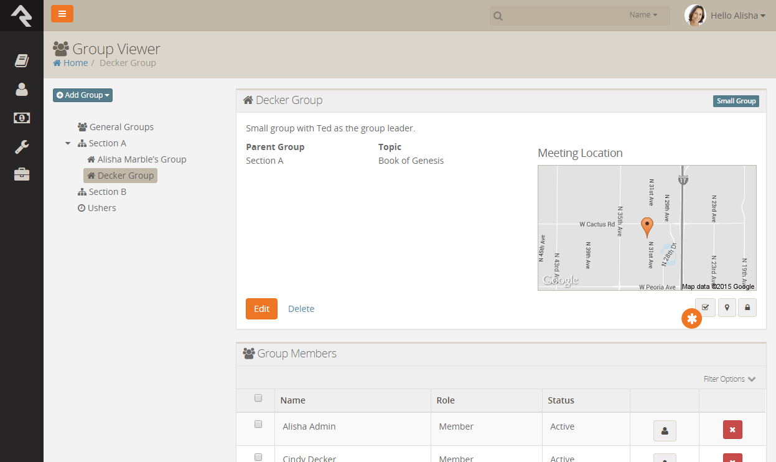Click the map marker icon button
This screenshot has height=462, width=776.
coord(727,308)
